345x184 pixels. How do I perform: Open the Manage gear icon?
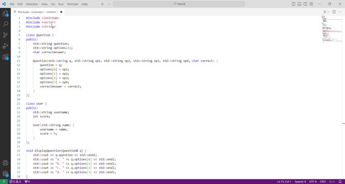(x=5, y=174)
